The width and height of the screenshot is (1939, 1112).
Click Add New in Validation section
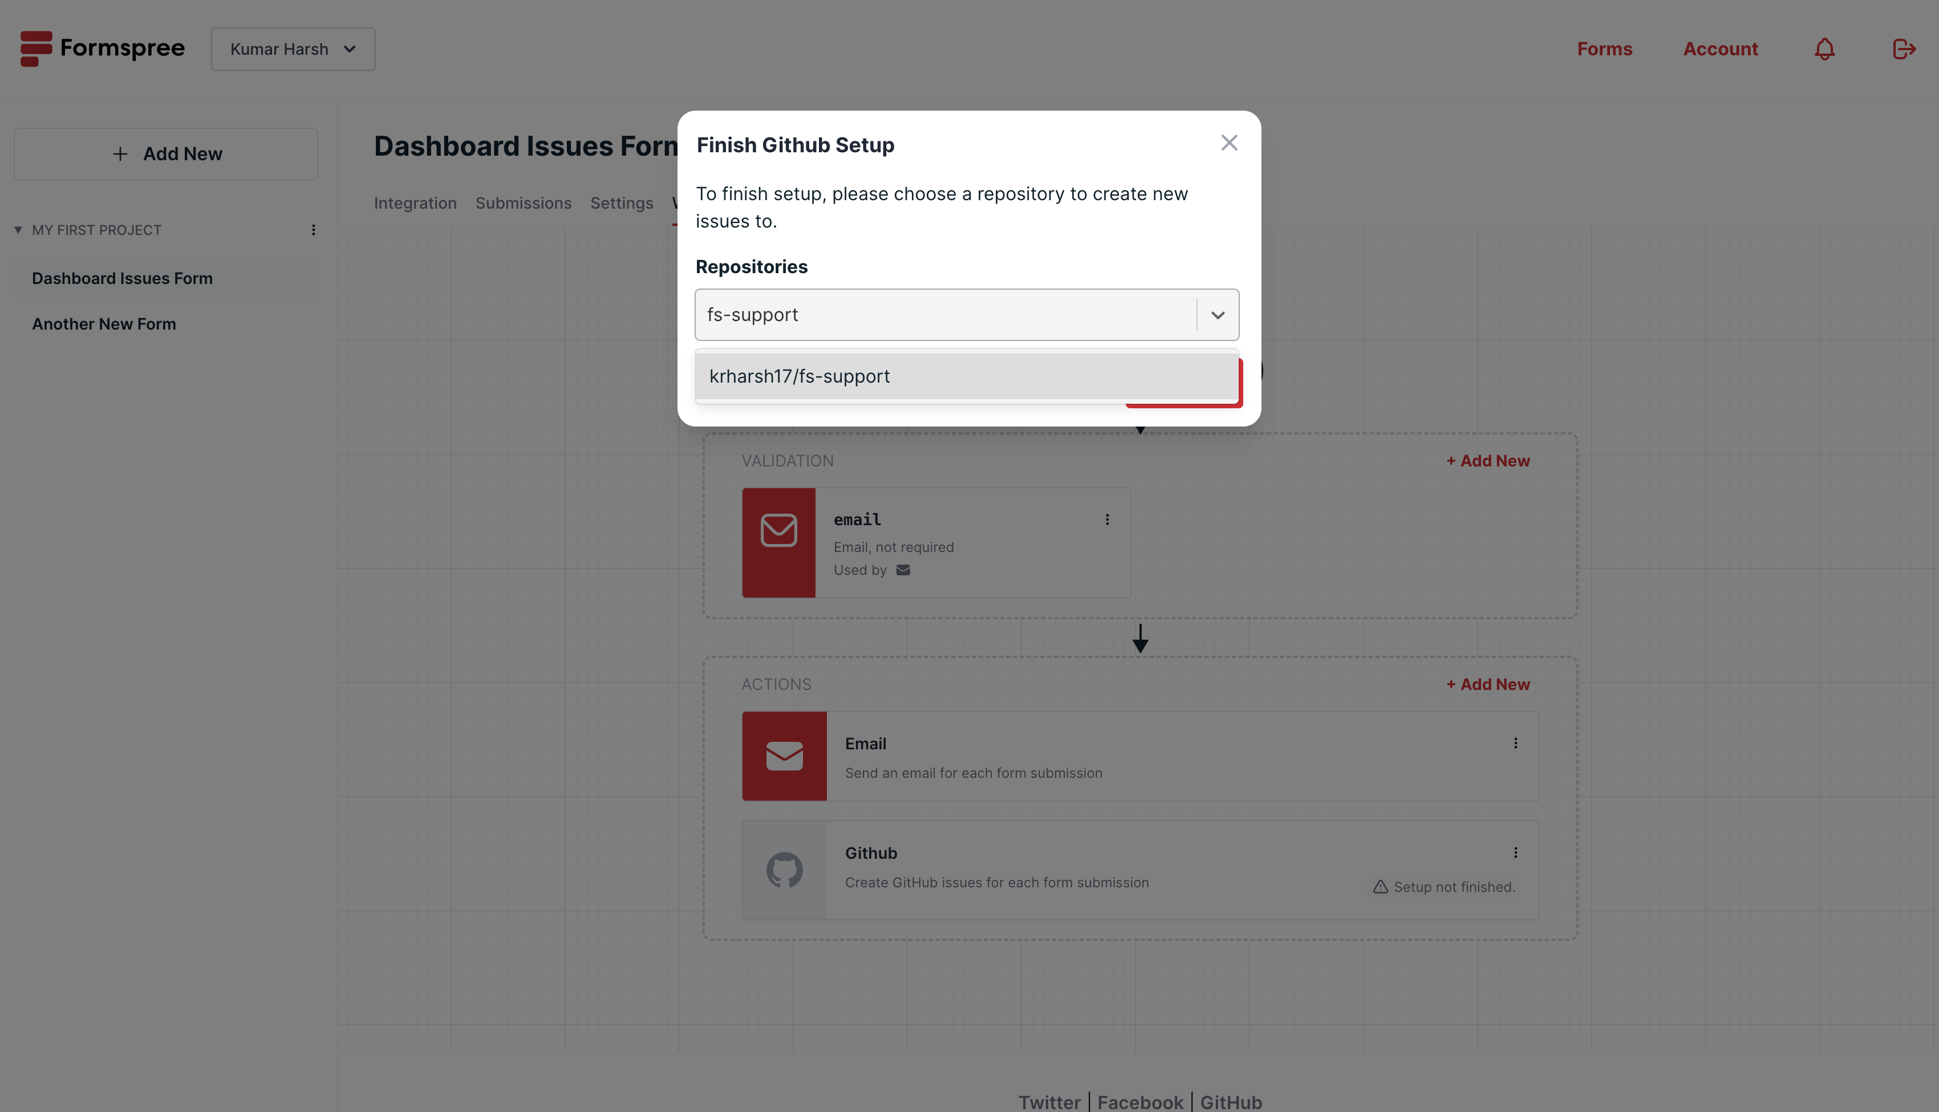click(1488, 461)
